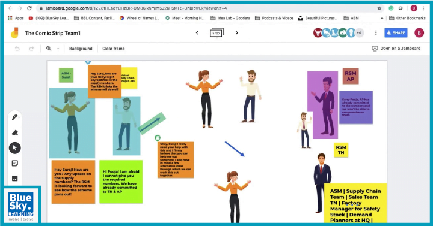
Task: Open the Podcasts & Videos bookmark folder
Action: click(x=274, y=18)
